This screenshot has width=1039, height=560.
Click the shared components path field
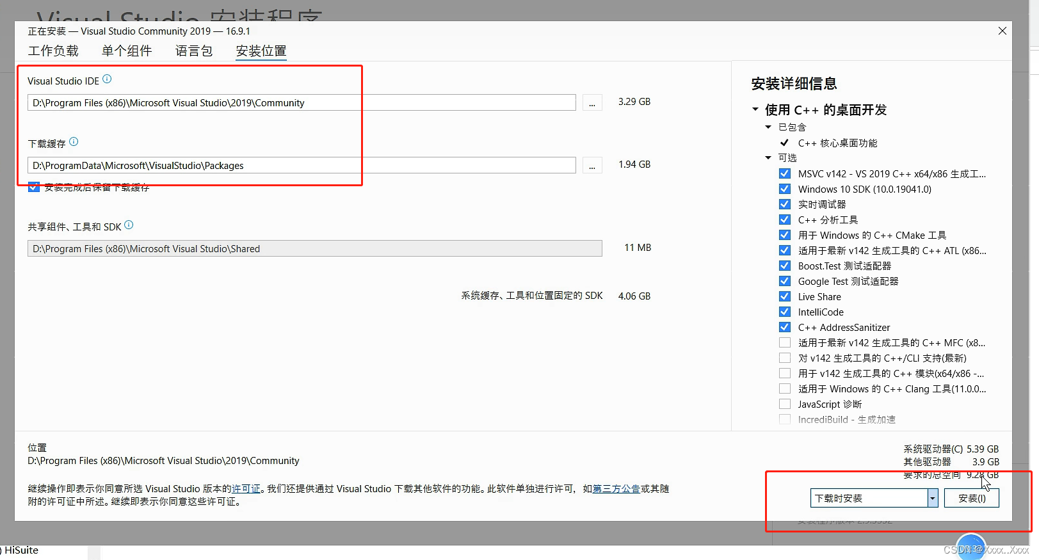pyautogui.click(x=314, y=249)
